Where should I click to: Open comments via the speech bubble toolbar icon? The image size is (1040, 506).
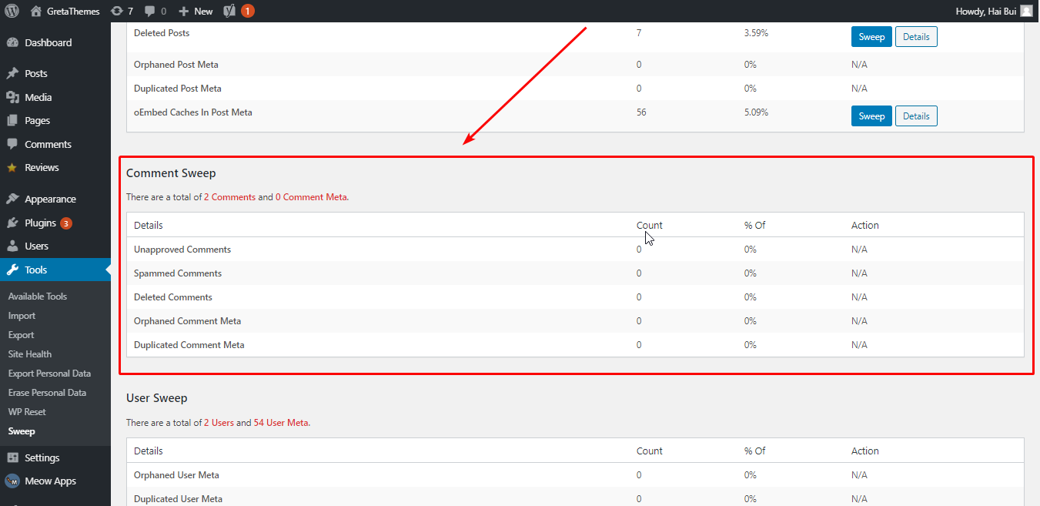(151, 11)
